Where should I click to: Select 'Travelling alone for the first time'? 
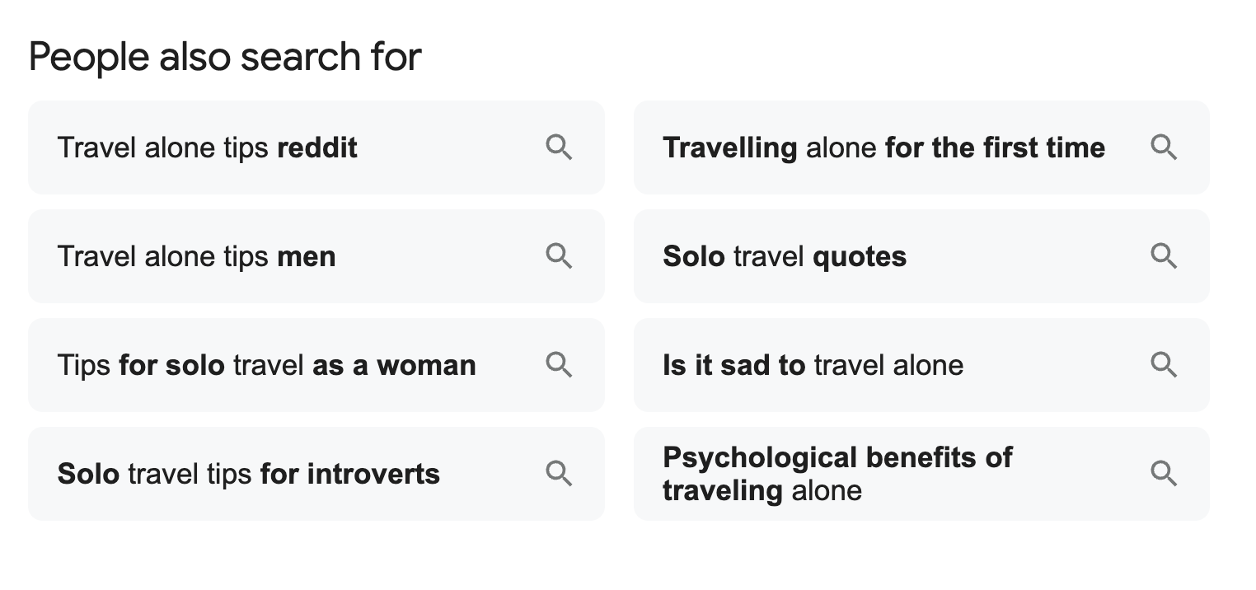click(921, 147)
